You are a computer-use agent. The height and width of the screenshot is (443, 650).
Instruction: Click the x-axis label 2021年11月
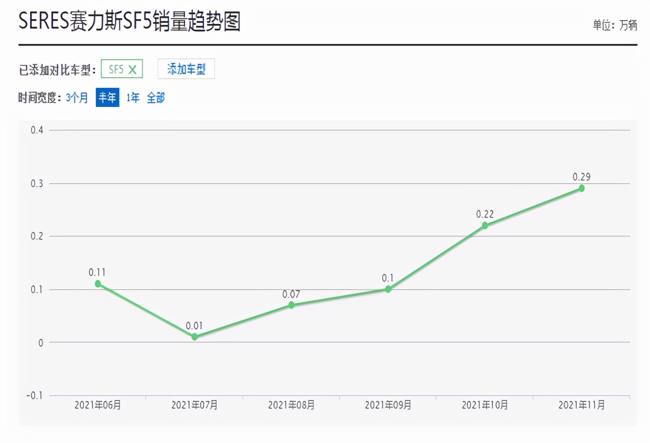tap(582, 405)
